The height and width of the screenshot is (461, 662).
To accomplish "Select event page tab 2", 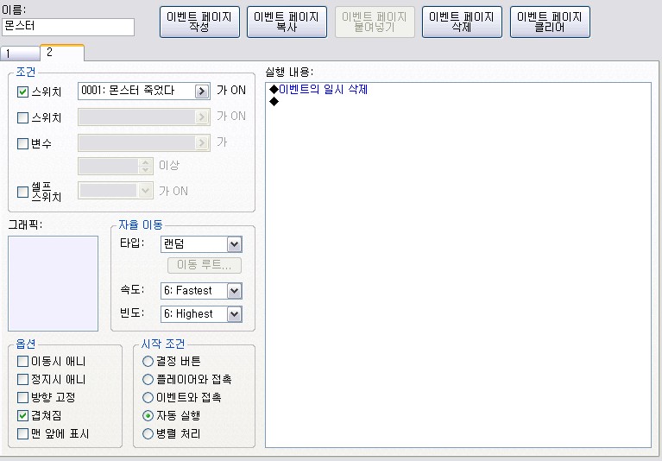I will [60, 53].
